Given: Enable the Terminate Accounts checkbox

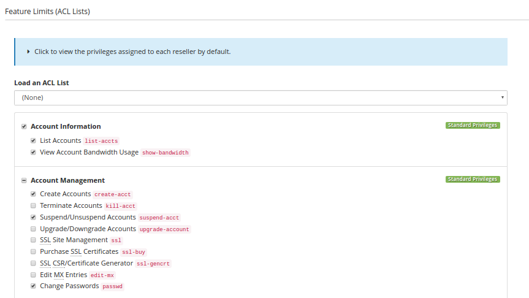Looking at the screenshot, I should coord(33,206).
